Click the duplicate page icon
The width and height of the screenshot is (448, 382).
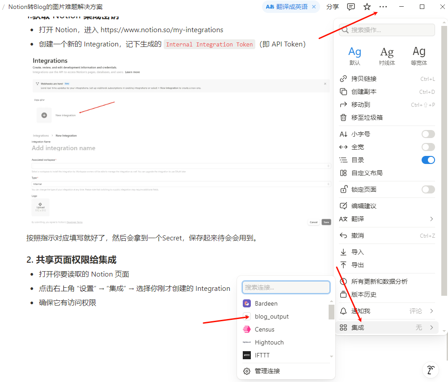point(343,92)
